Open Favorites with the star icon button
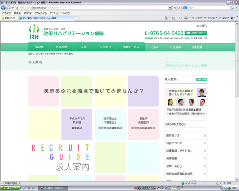 [x=8, y=18]
